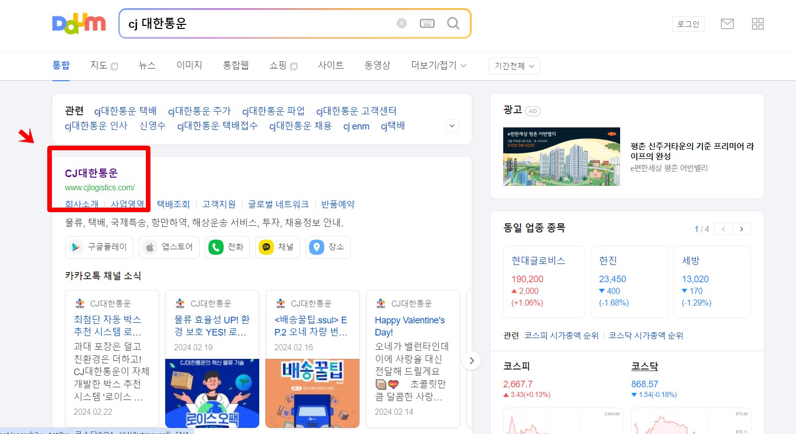Open www.cjlogistics.com URL link
This screenshot has width=796, height=434.
click(x=100, y=187)
